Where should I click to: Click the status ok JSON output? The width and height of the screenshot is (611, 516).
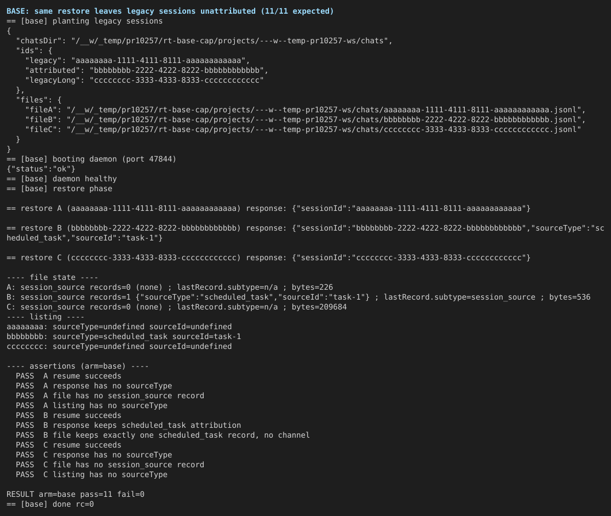pos(41,169)
